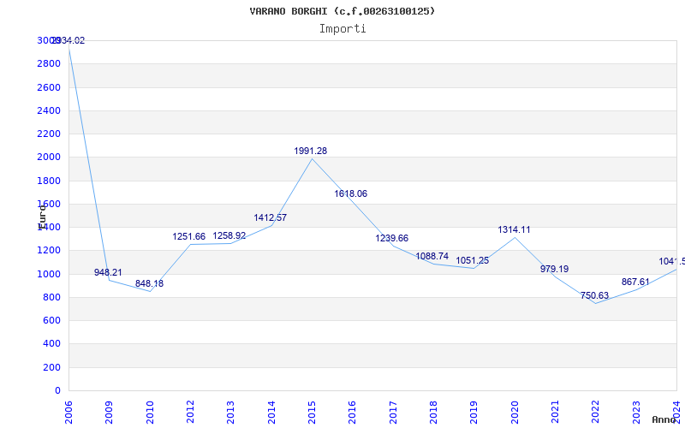Click the 600 y-axis tick label
The height and width of the screenshot is (428, 685).
click(x=52, y=320)
